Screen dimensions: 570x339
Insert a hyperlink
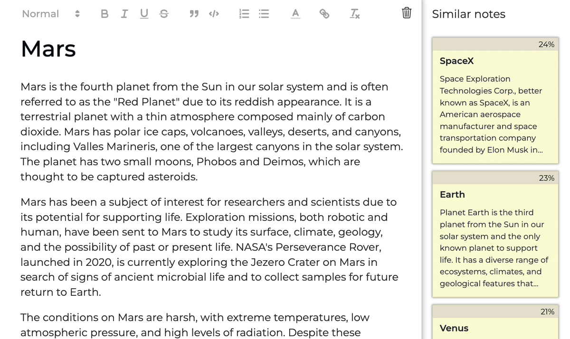[x=324, y=14]
